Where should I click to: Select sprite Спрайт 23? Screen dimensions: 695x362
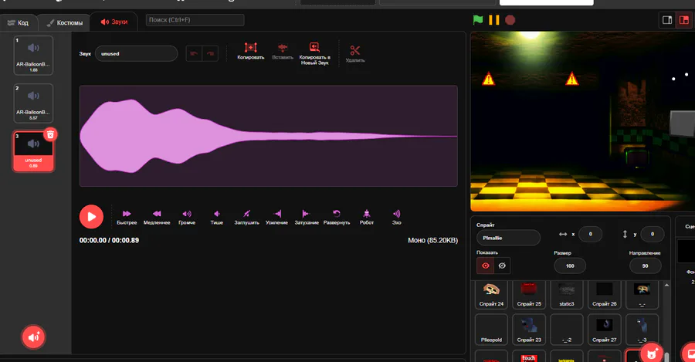pyautogui.click(x=529, y=330)
